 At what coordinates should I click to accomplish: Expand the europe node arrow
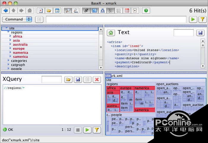tap(10, 48)
